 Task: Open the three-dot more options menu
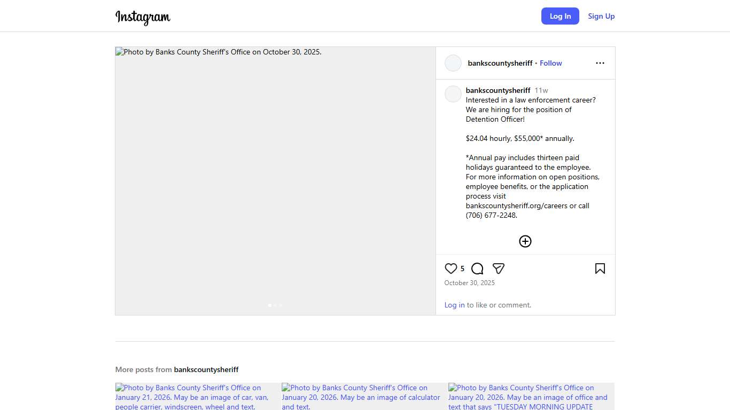coord(600,63)
